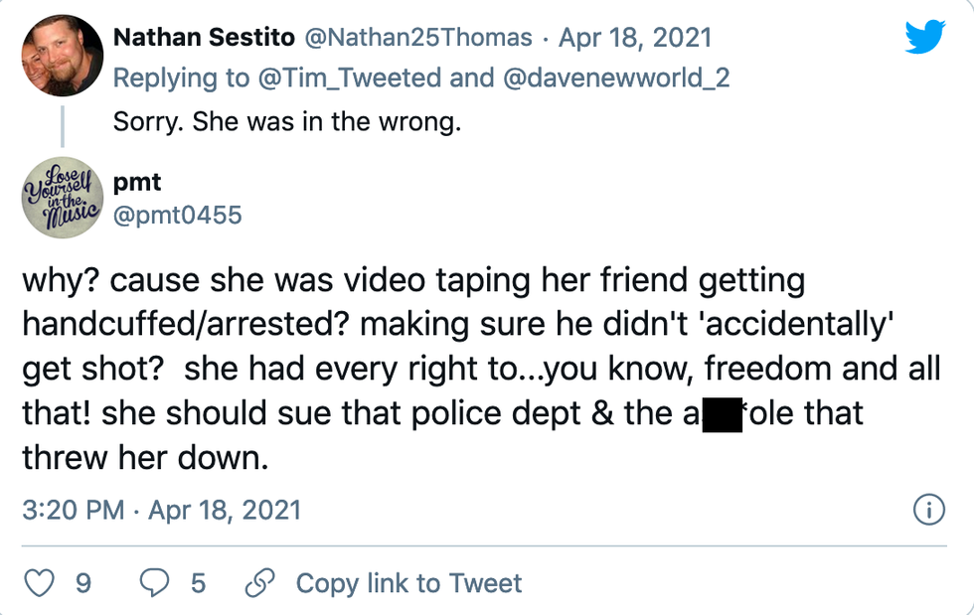Like the tweet with the heart icon
This screenshot has width=974, height=615.
[x=39, y=582]
